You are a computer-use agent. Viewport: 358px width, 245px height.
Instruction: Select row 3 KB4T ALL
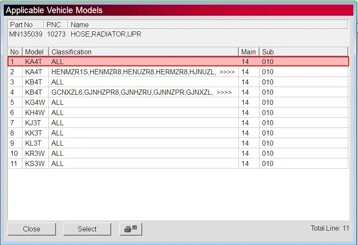tap(178, 82)
